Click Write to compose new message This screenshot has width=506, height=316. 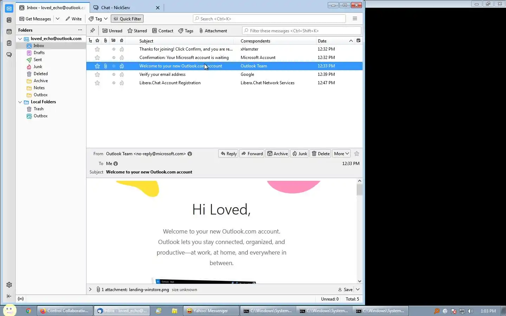73,19
